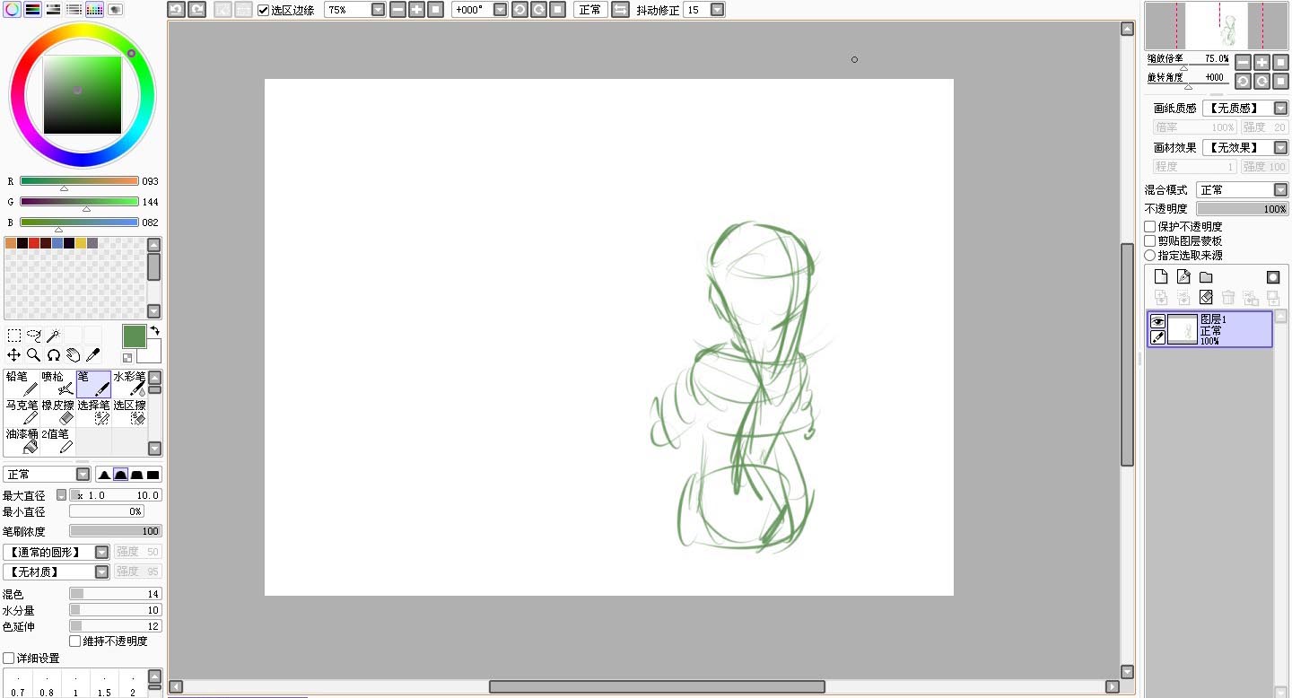
Task: Select the 铅笔 pencil tool
Action: [x=22, y=384]
